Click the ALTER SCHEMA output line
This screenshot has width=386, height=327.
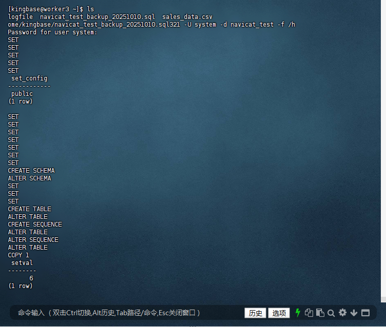pyautogui.click(x=29, y=178)
